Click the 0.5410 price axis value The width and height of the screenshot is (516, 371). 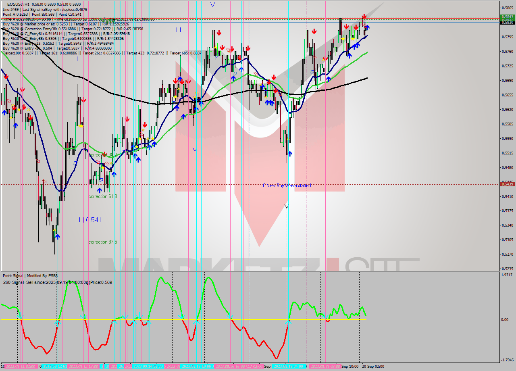tap(507, 196)
